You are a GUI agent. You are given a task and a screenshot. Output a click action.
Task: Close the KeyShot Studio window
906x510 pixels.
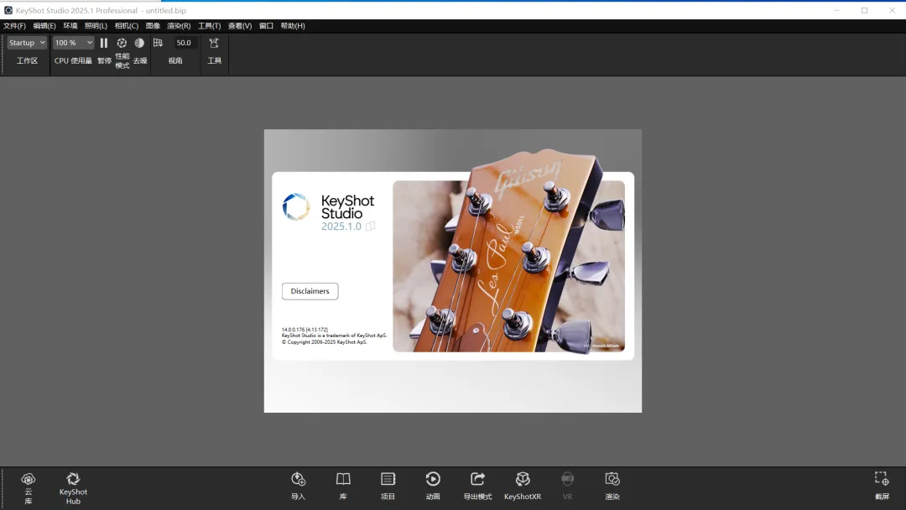coord(892,10)
